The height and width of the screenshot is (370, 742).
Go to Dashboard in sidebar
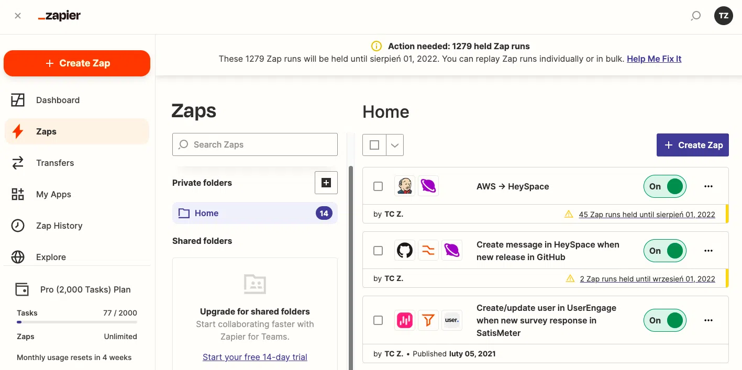point(77,100)
